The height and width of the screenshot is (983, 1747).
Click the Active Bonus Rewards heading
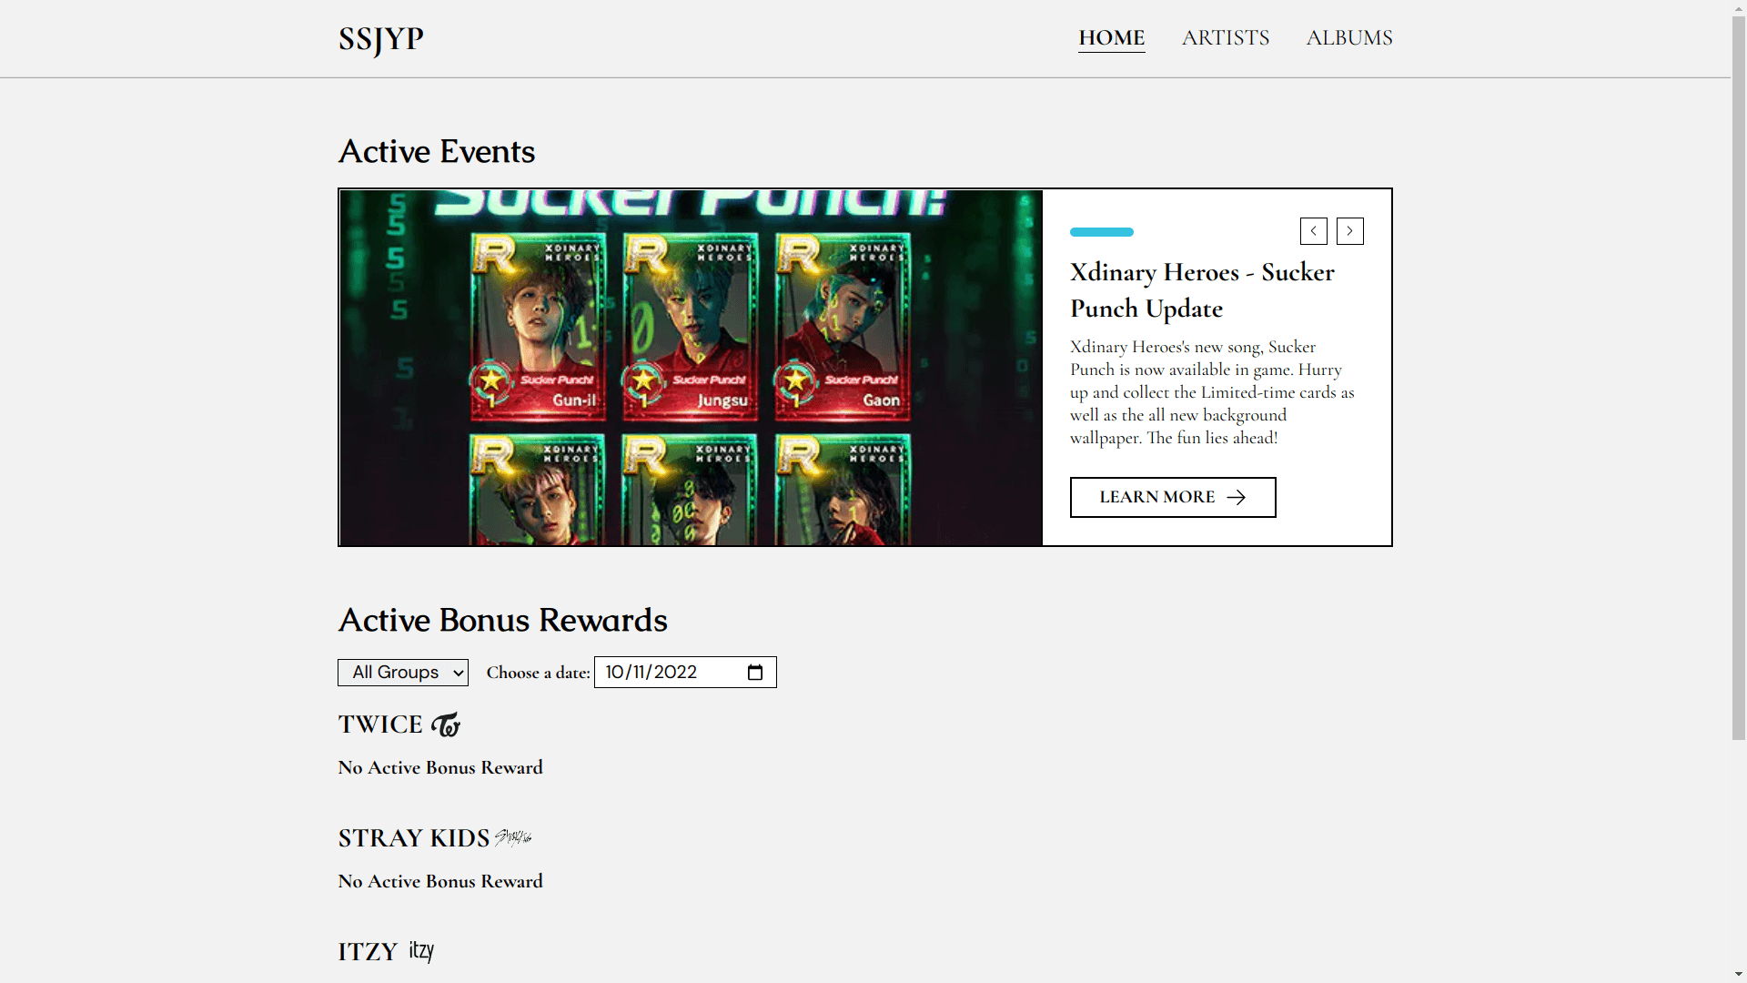click(503, 620)
